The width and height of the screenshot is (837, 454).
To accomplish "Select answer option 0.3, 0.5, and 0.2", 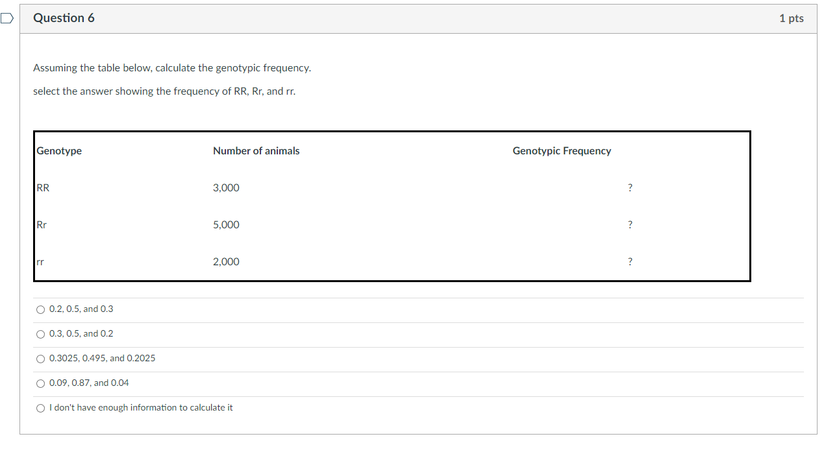I will coord(40,334).
